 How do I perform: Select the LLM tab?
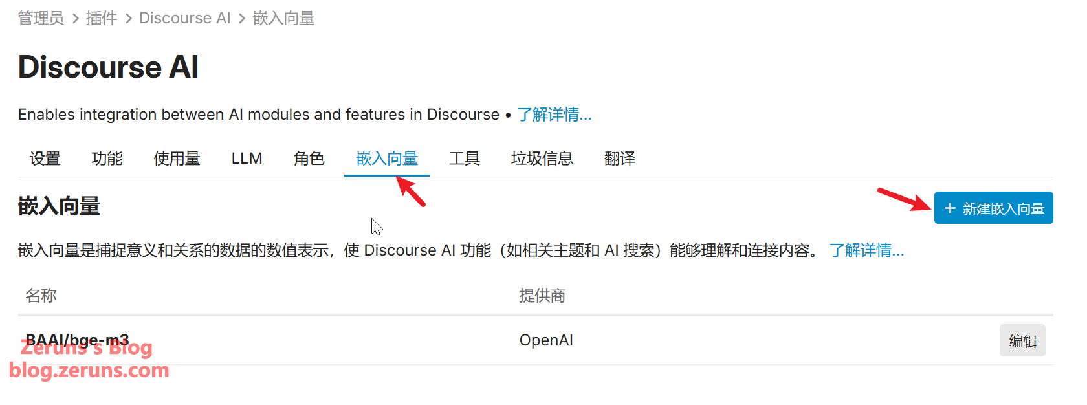247,159
